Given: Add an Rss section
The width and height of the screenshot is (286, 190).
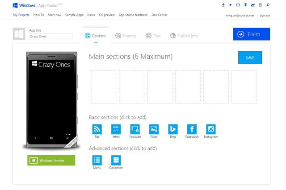Looking at the screenshot, I should 97,129.
